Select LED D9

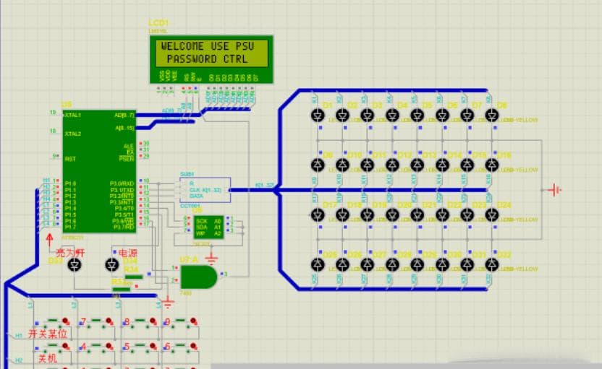point(318,165)
